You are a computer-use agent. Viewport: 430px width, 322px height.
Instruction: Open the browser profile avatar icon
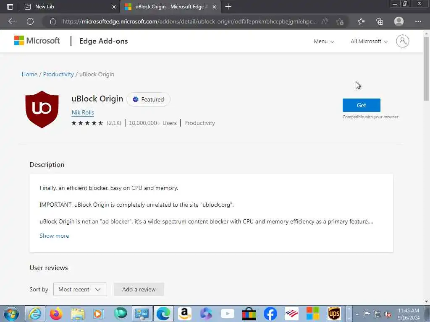tap(399, 21)
